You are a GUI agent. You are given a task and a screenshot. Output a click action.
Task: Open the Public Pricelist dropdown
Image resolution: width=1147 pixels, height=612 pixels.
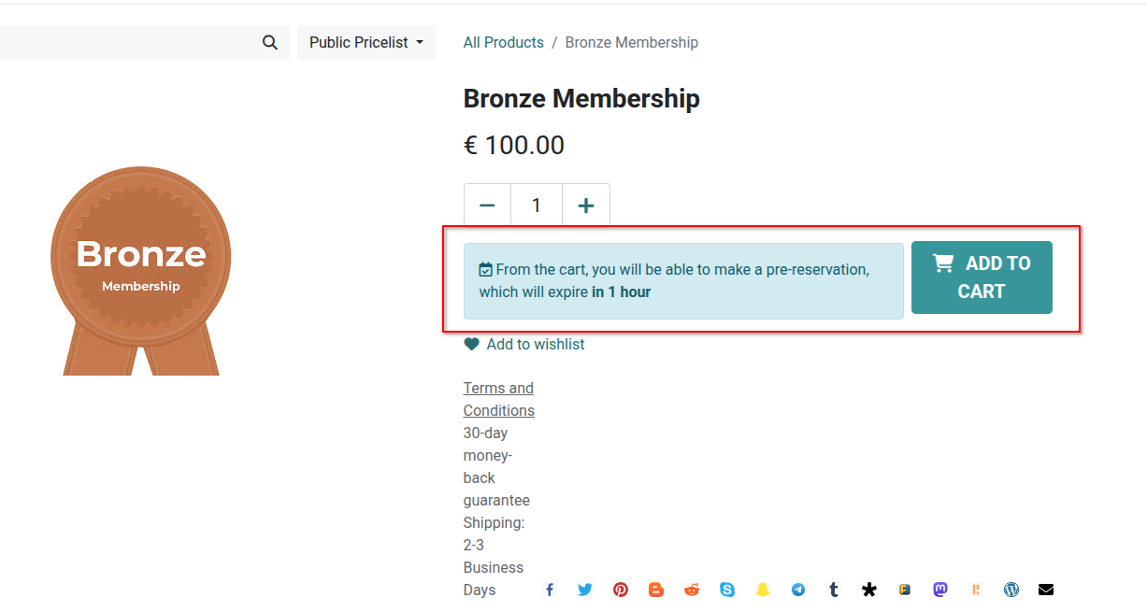coord(366,42)
